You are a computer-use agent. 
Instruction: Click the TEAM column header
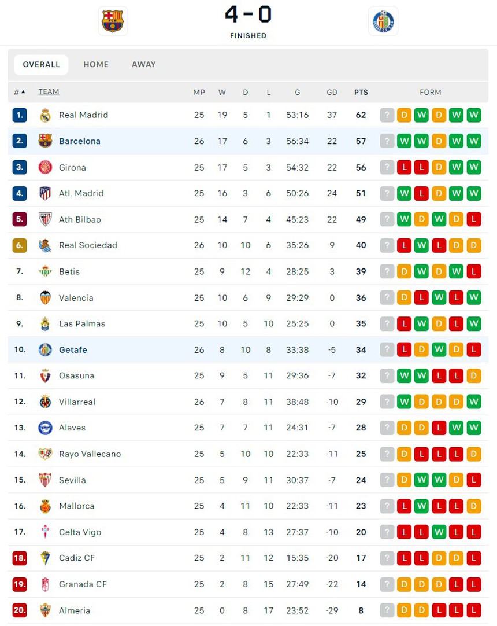point(49,92)
